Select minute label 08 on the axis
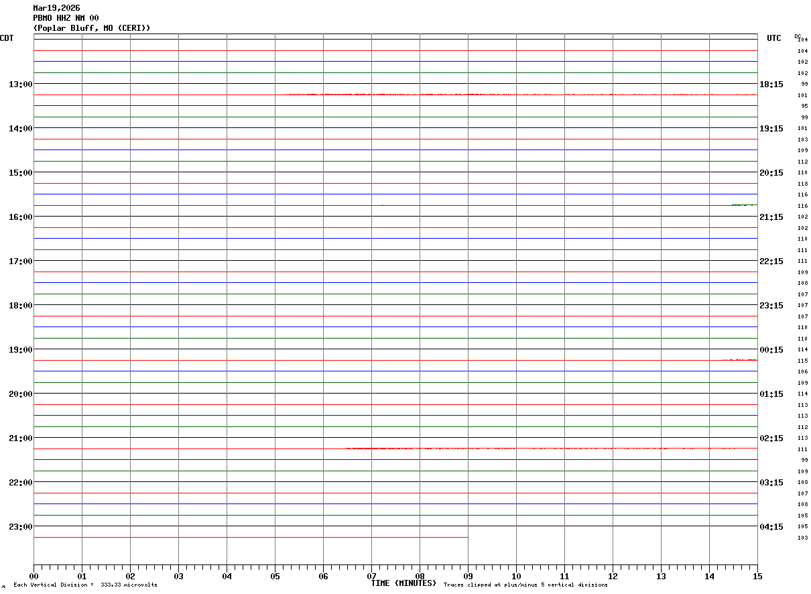 click(420, 577)
